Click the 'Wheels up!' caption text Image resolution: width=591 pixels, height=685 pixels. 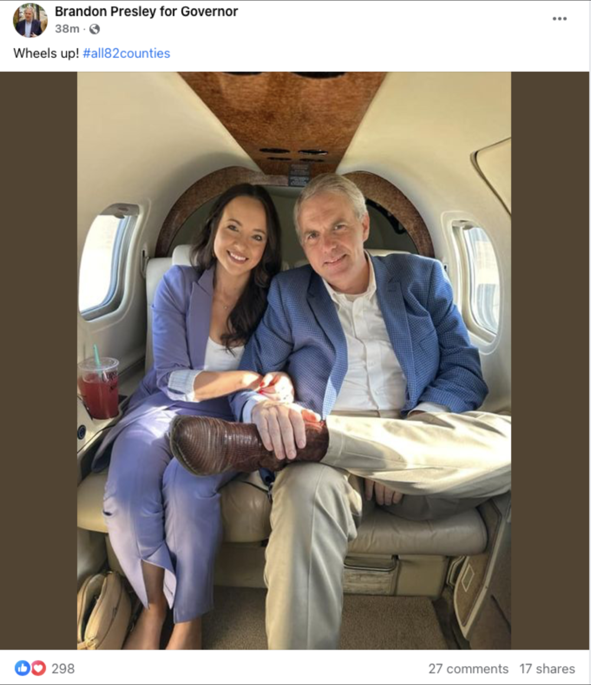tap(46, 53)
